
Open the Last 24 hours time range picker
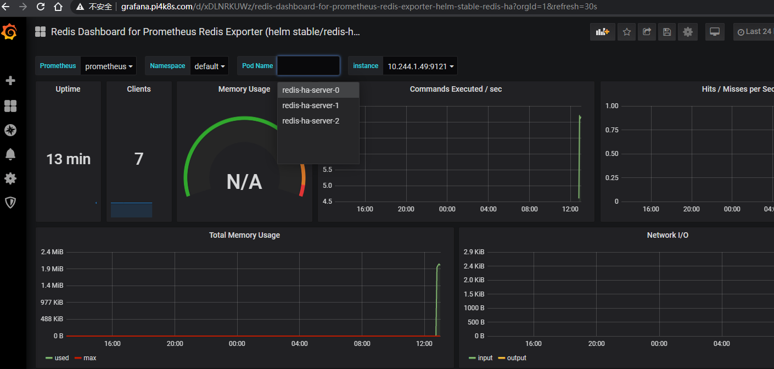[754, 32]
